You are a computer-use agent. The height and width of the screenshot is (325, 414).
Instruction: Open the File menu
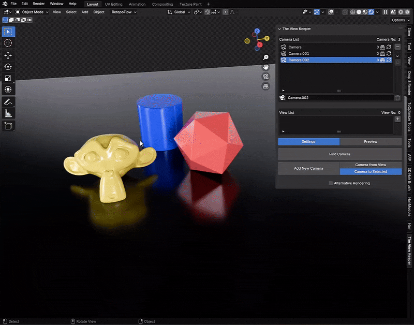13,4
